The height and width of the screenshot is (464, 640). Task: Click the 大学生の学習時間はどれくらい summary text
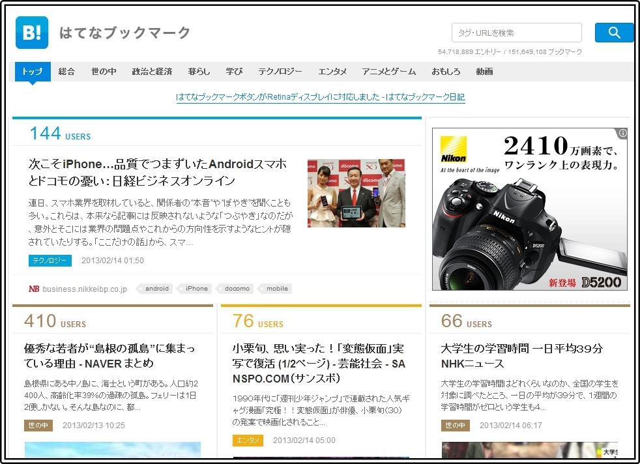[529, 396]
